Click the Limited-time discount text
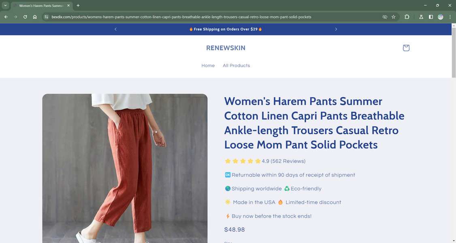The height and width of the screenshot is (243, 456). [313, 202]
